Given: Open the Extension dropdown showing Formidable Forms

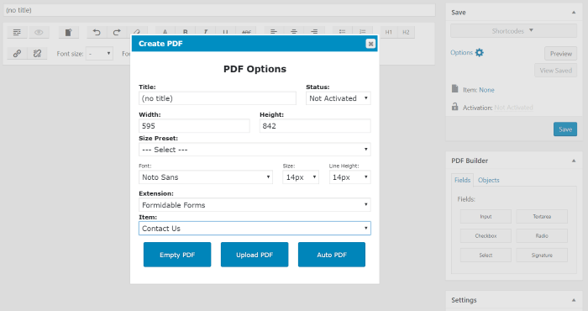Looking at the screenshot, I should pyautogui.click(x=255, y=205).
